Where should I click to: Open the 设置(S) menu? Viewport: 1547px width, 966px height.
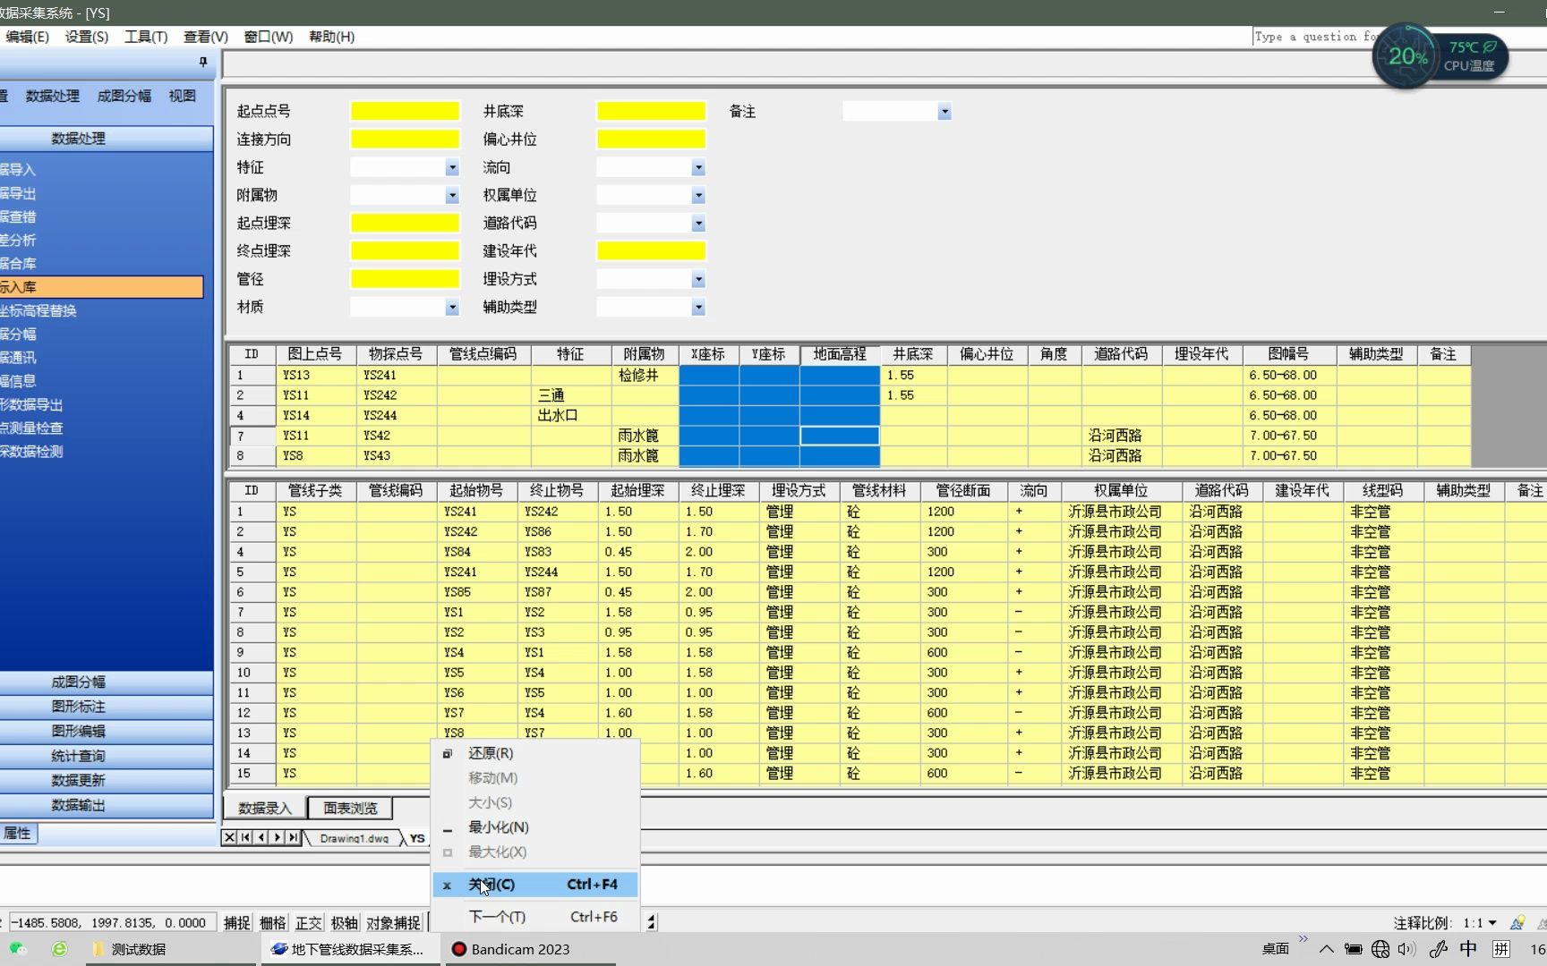(x=86, y=37)
